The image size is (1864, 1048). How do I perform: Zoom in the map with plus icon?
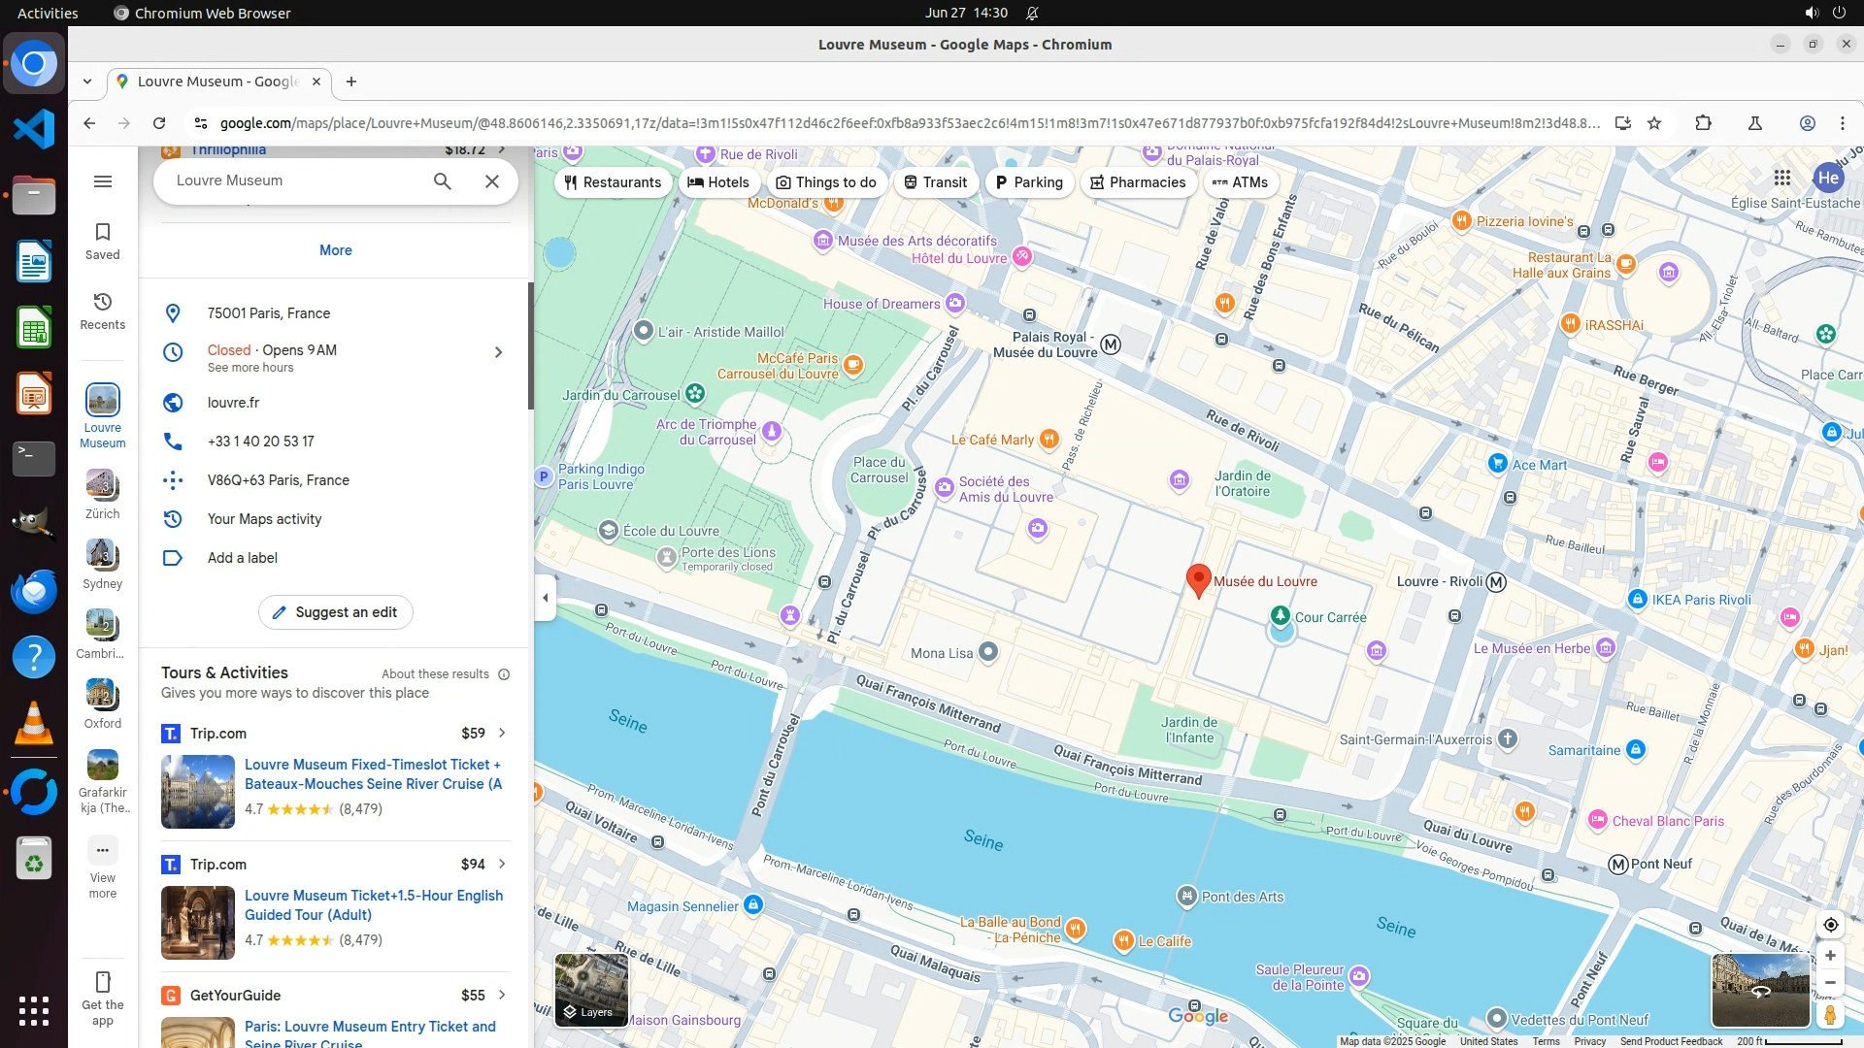click(x=1830, y=956)
